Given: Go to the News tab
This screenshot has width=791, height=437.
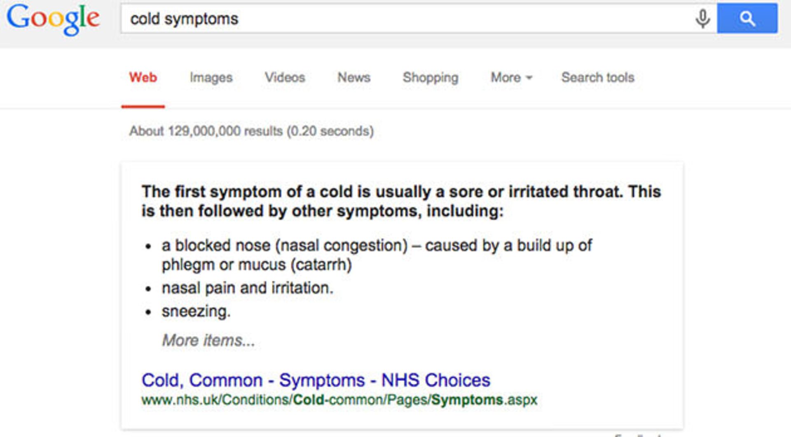Looking at the screenshot, I should coord(354,77).
